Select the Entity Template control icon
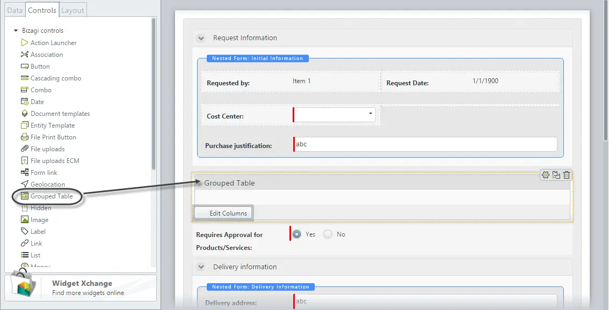The image size is (609, 310). (25, 126)
